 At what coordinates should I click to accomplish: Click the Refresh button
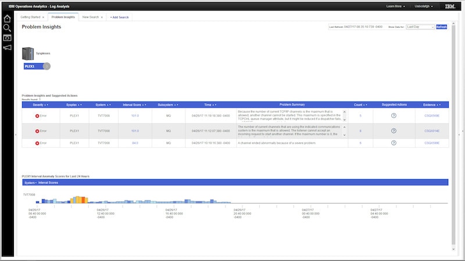click(x=441, y=27)
